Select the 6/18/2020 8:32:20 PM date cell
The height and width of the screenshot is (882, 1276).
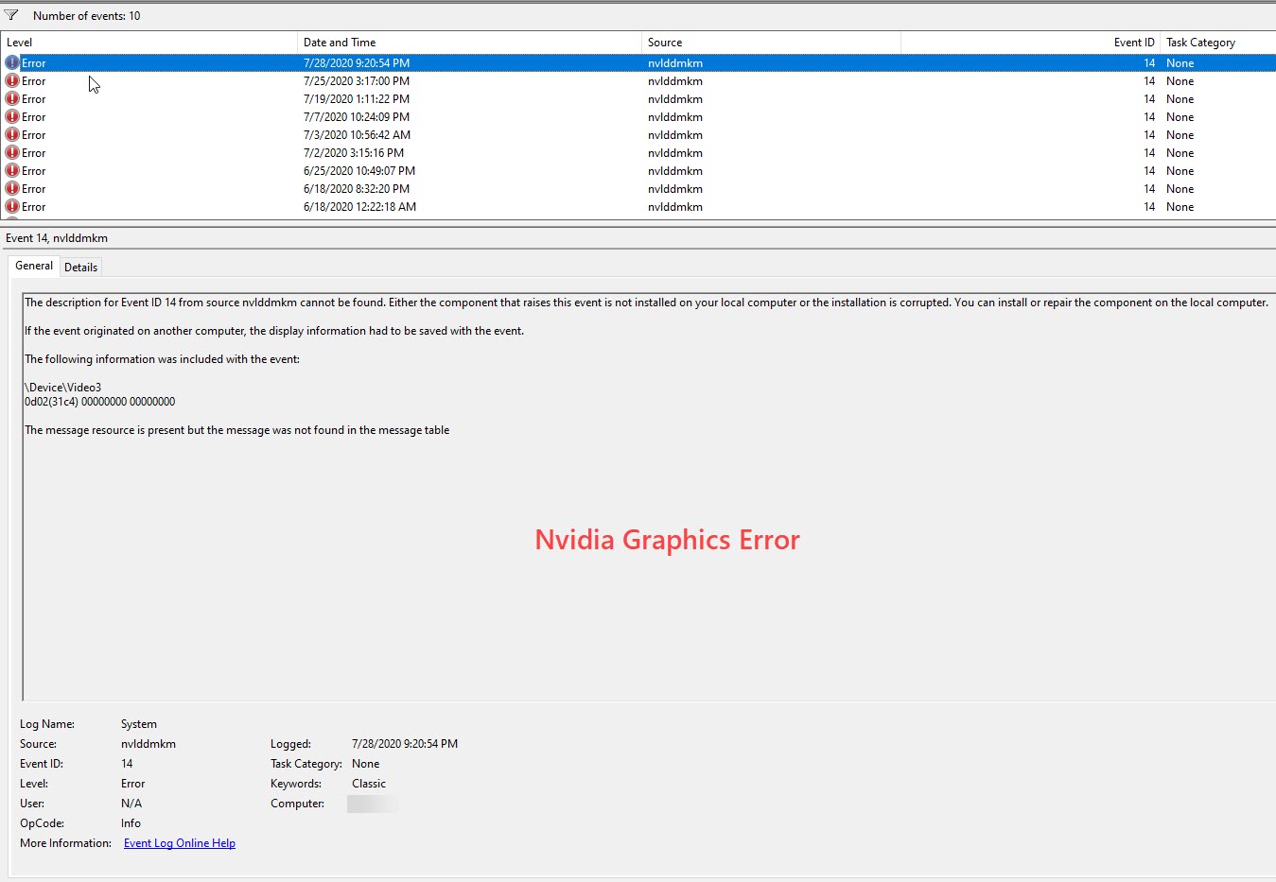(x=357, y=189)
